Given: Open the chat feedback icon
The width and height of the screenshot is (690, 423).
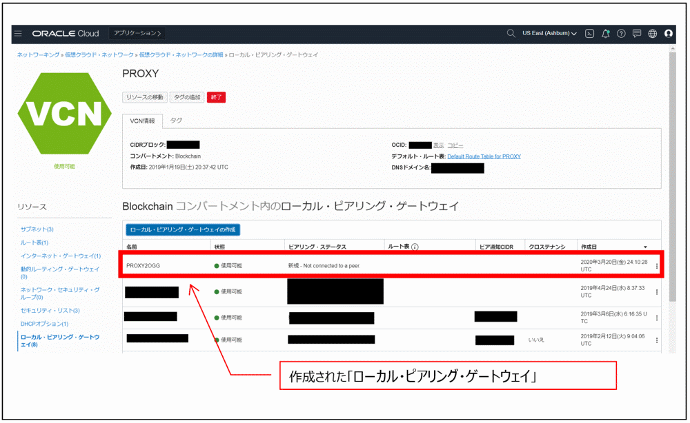Looking at the screenshot, I should tap(637, 33).
